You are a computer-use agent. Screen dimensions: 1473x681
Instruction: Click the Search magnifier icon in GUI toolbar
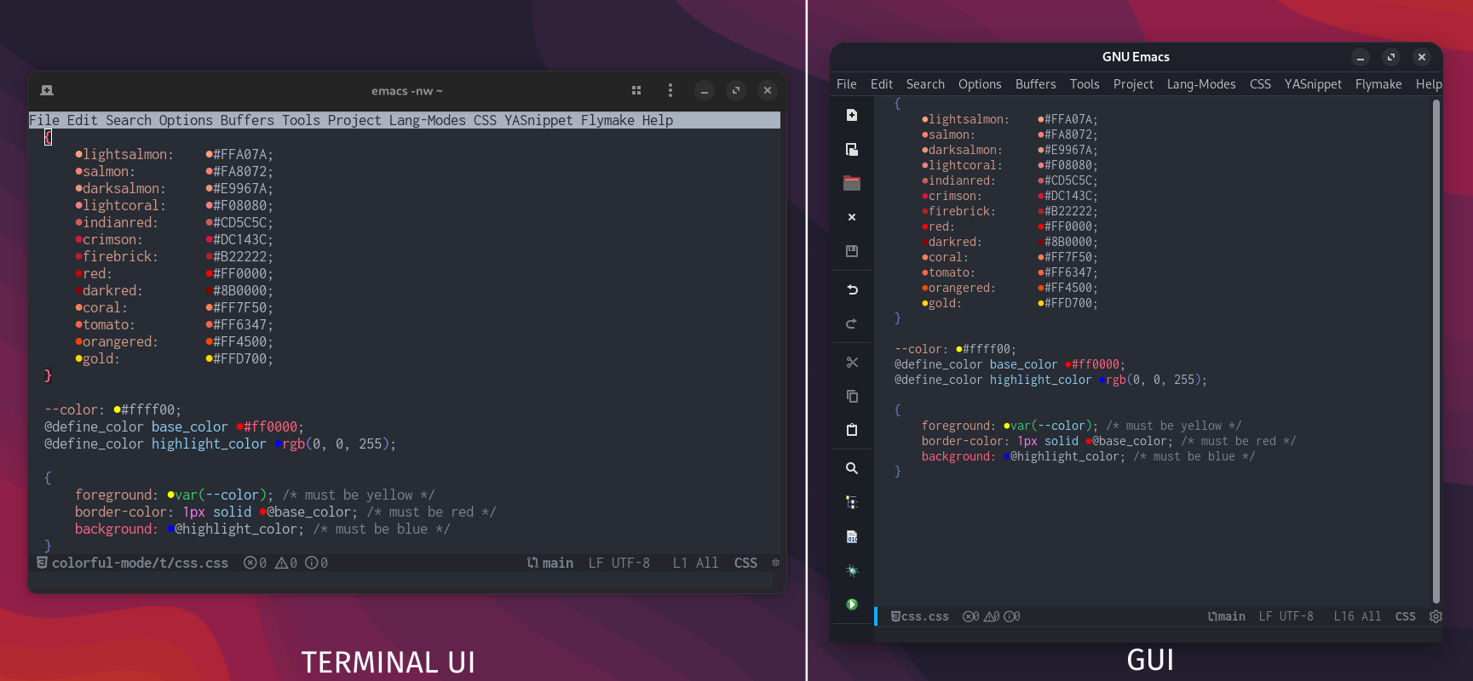click(852, 468)
